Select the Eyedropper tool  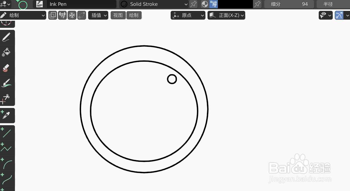[x=7, y=115]
